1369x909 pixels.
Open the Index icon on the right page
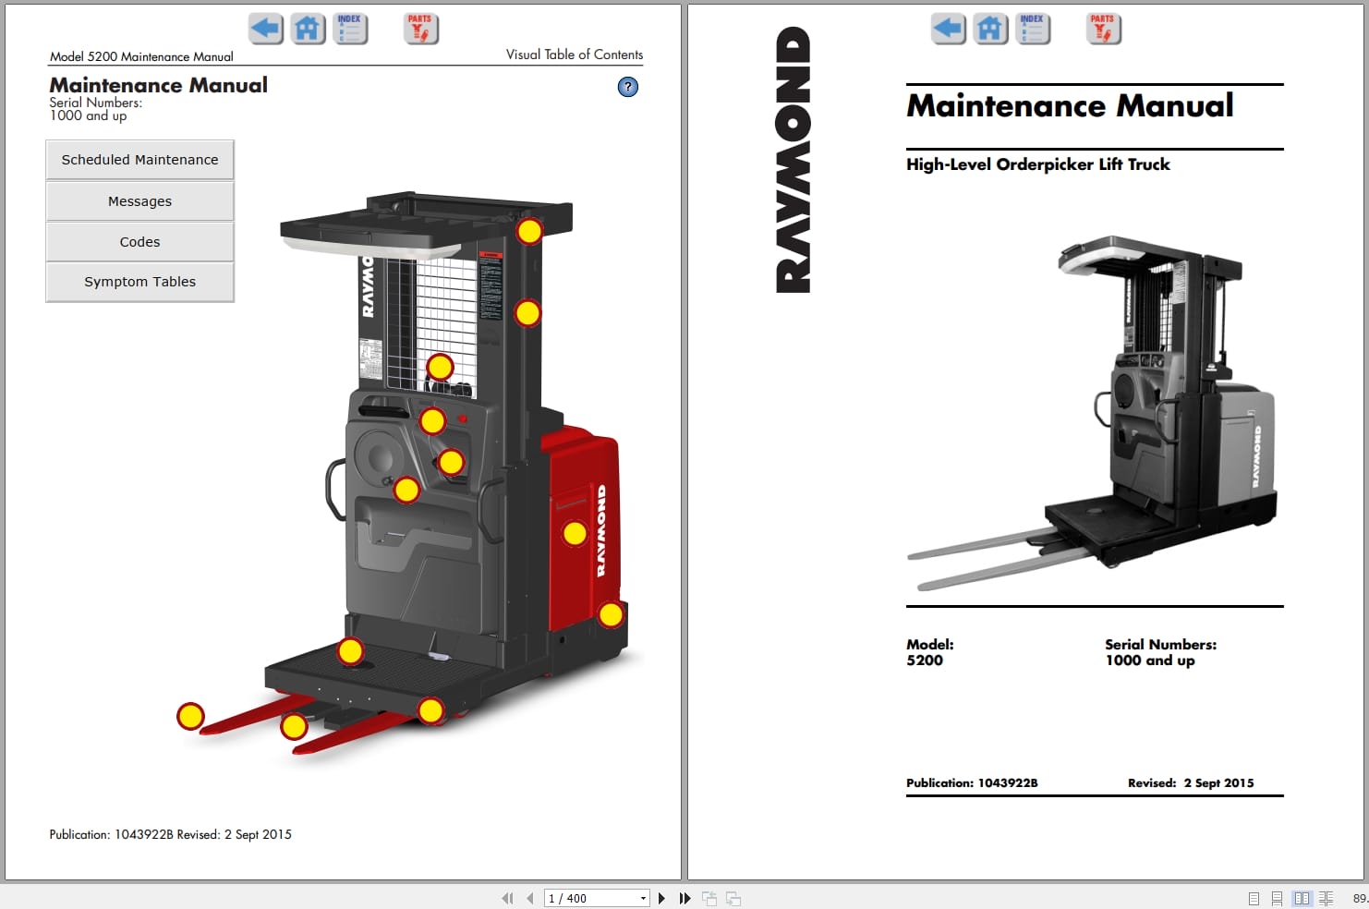pos(1033,29)
